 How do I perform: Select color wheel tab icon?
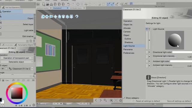pos(3,80)
